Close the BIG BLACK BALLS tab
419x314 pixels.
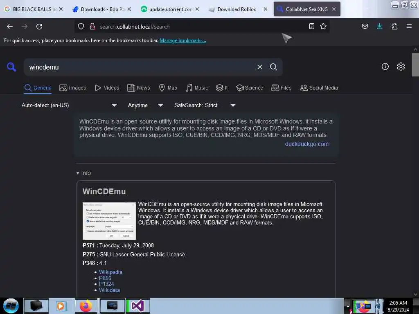pyautogui.click(x=61, y=9)
